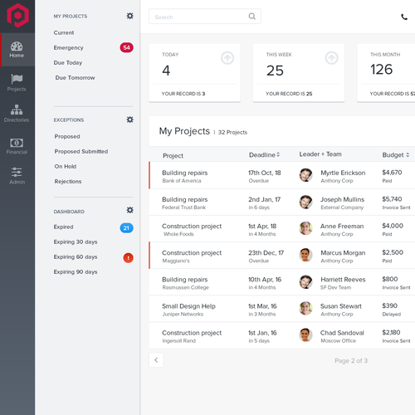Click Harriett Reeves' avatar
The width and height of the screenshot is (415, 415).
305,281
